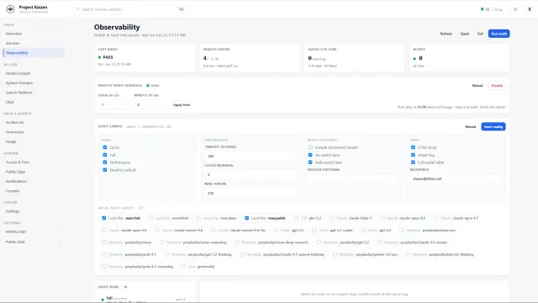538x303 pixels.
Task: Toggle the Quick runs checkbox
Action: (x=105, y=147)
